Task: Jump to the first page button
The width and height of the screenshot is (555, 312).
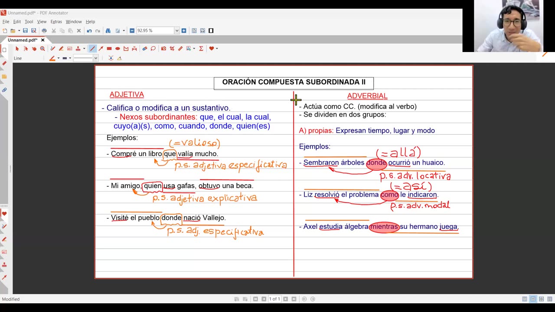Action: click(255, 299)
